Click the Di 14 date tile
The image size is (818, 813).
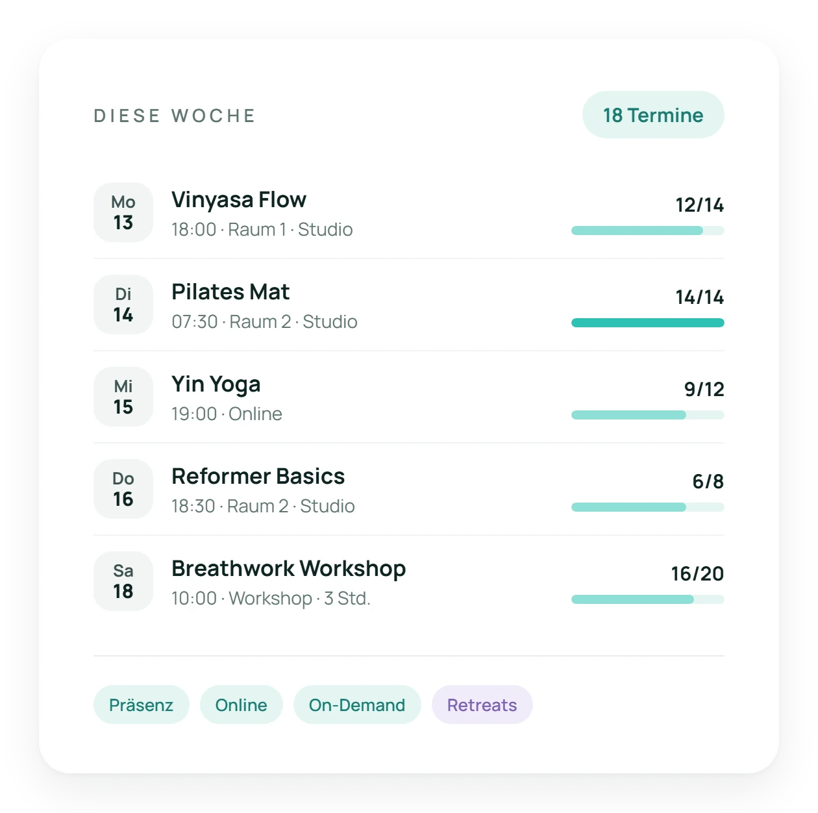[123, 305]
